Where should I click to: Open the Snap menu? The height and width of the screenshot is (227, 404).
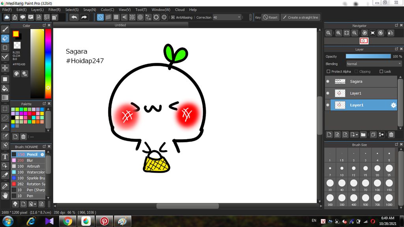pyautogui.click(x=90, y=9)
